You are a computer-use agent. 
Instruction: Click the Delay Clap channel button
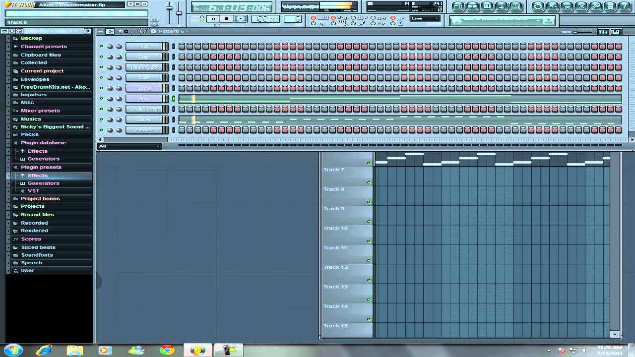pos(144,67)
